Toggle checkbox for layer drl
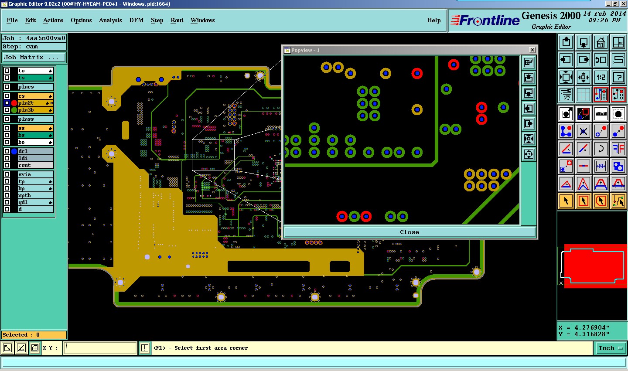 coord(7,151)
